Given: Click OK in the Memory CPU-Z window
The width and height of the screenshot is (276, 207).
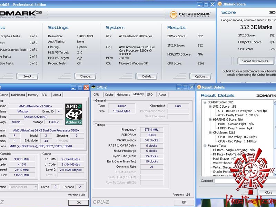Looking at the screenshot, I should coord(184,202).
